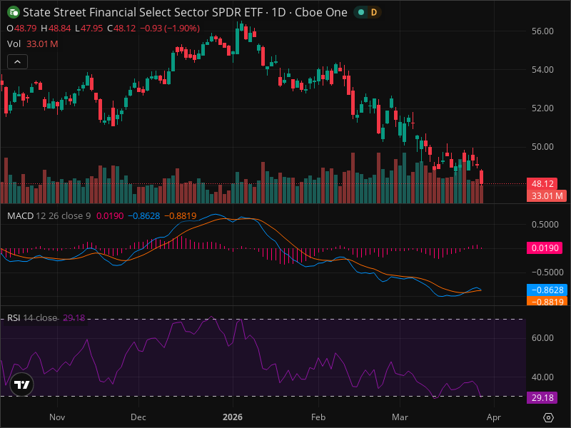The width and height of the screenshot is (571, 428).
Task: Collapse the indicator legend with chevron button
Action: click(17, 62)
